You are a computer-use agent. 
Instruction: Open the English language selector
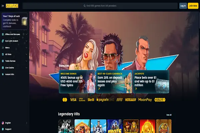15,123
